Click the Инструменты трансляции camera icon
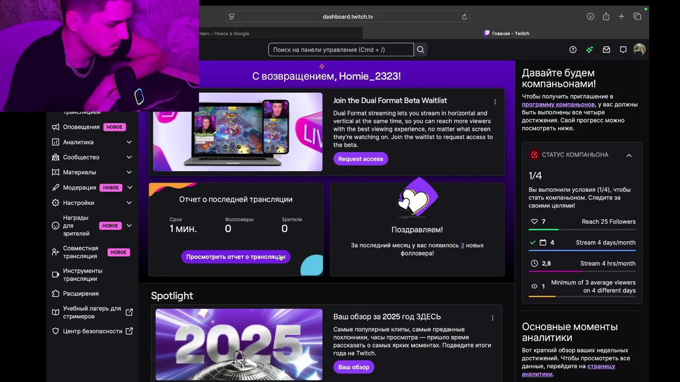The width and height of the screenshot is (680, 382). (55, 275)
